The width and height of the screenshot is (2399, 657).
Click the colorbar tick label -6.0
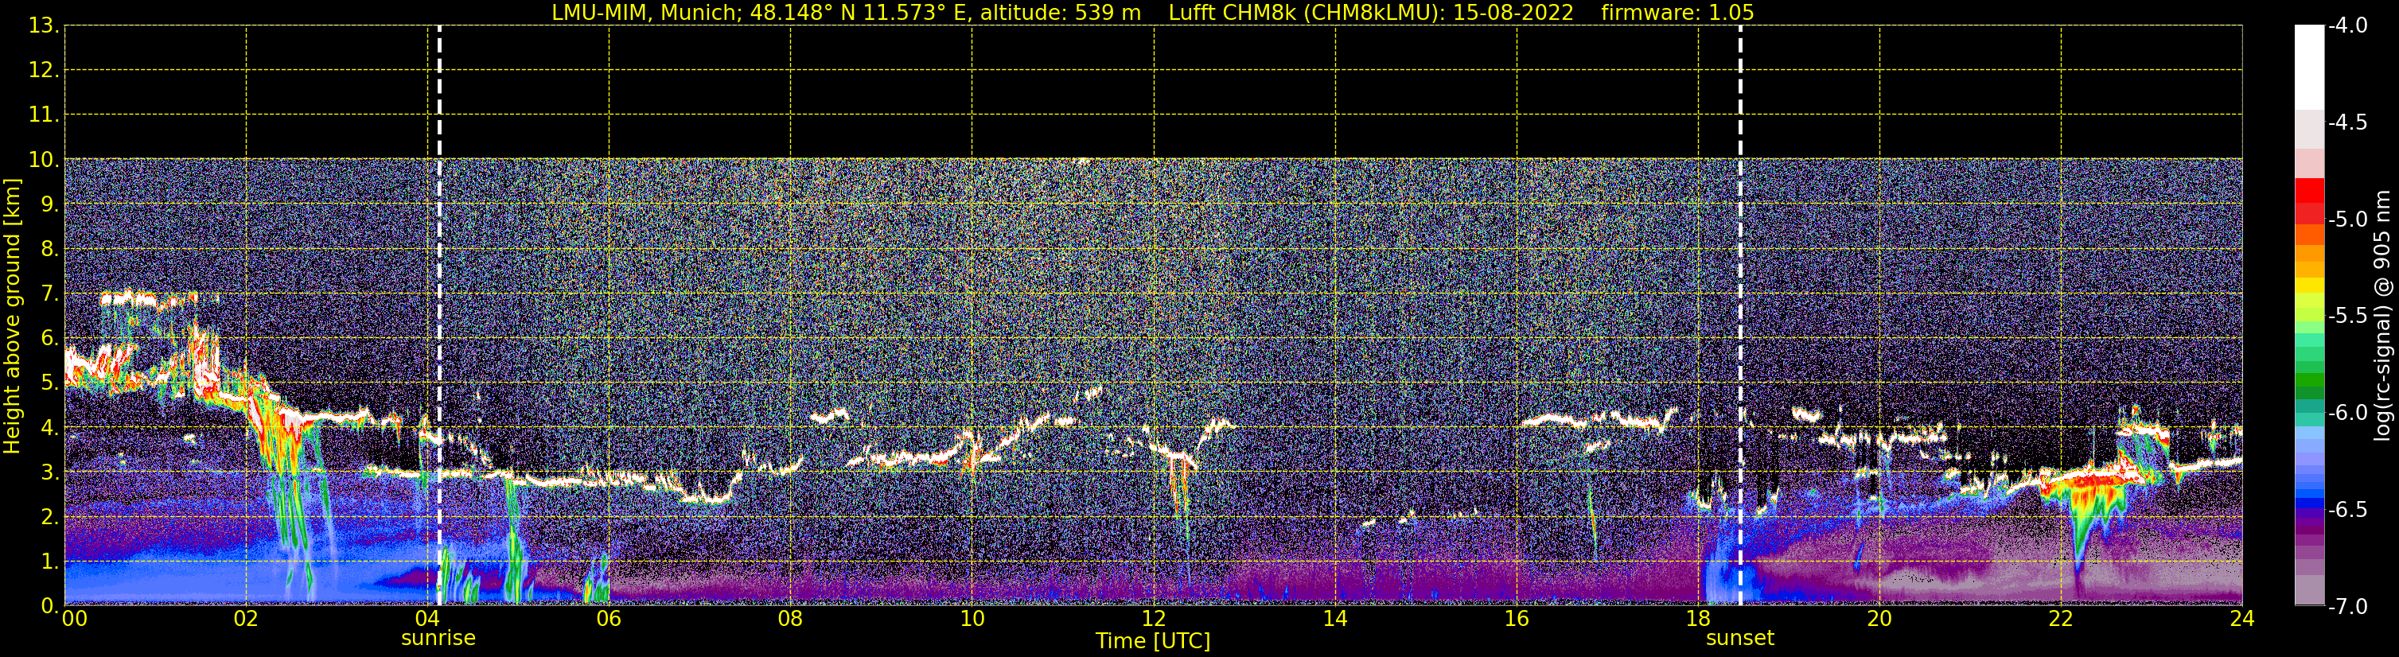(2346, 412)
